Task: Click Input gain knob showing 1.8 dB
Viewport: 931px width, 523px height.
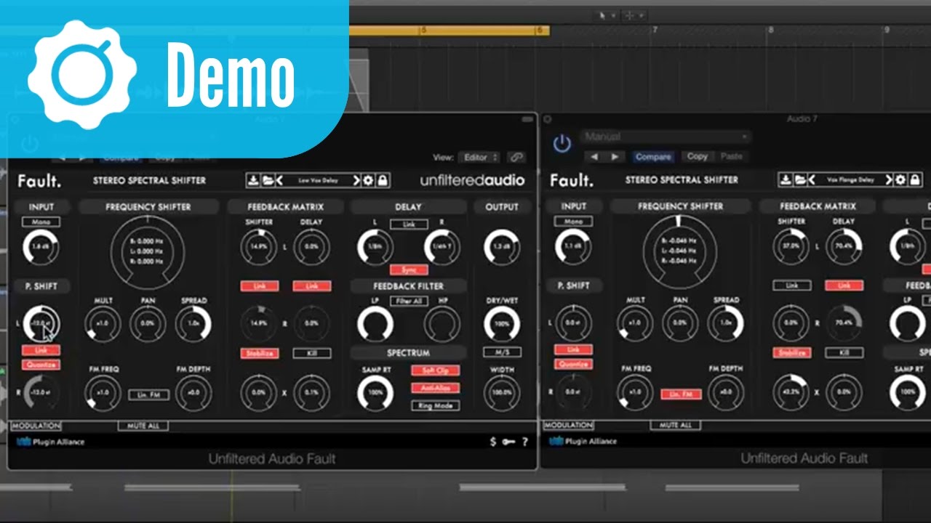Action: (41, 247)
